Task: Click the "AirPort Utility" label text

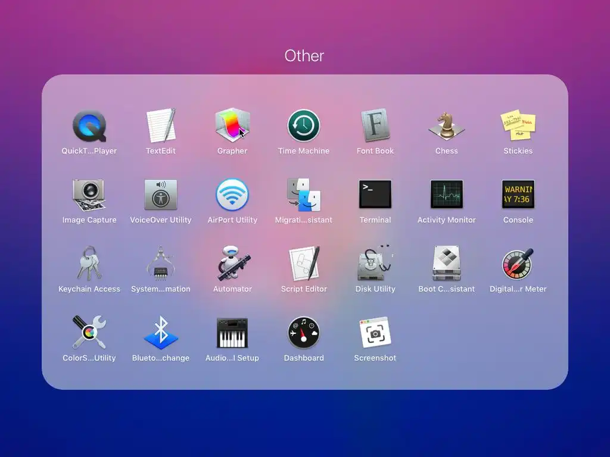Action: [x=232, y=220]
